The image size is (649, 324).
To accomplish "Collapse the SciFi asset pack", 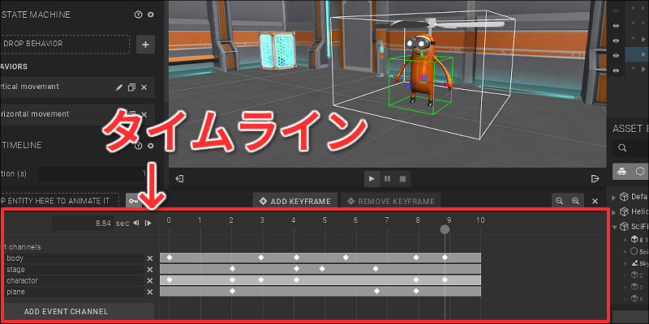I will (x=614, y=227).
